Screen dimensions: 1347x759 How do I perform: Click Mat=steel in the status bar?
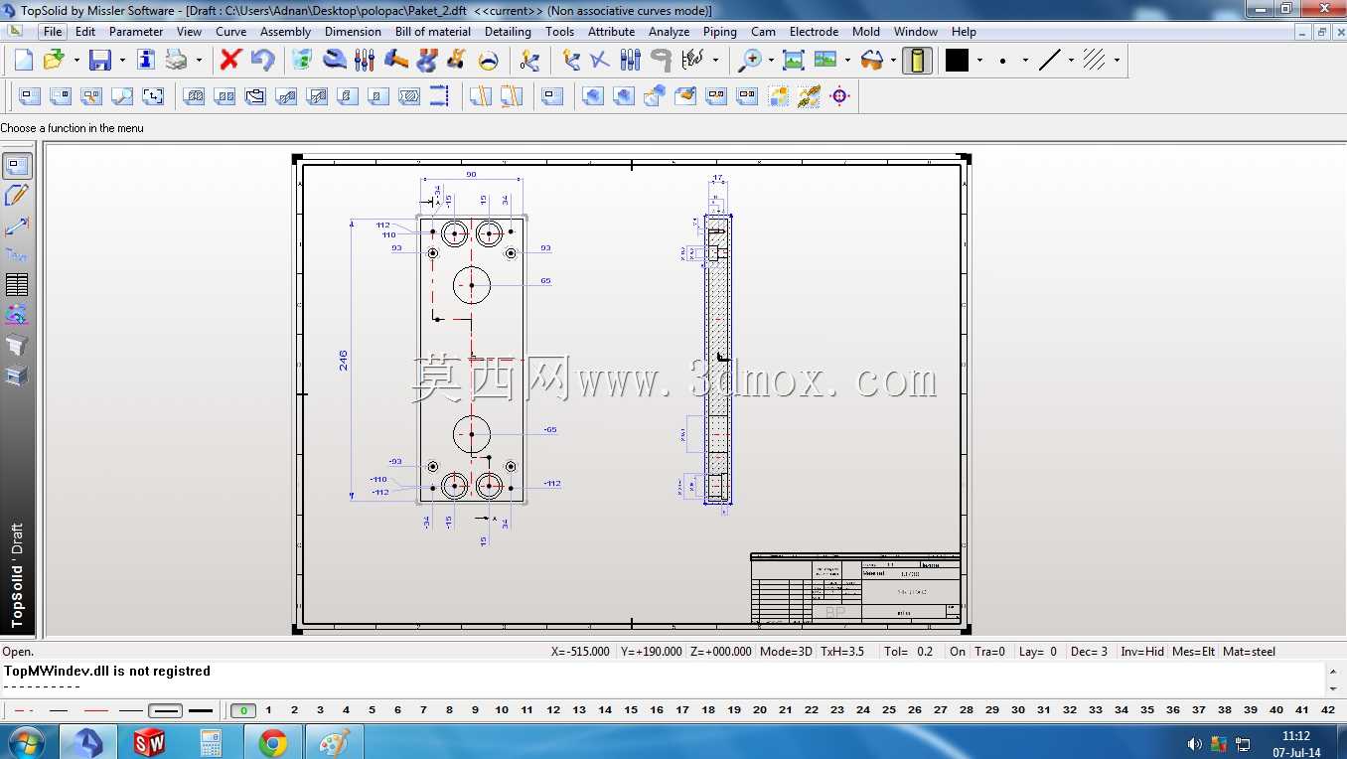(1249, 652)
